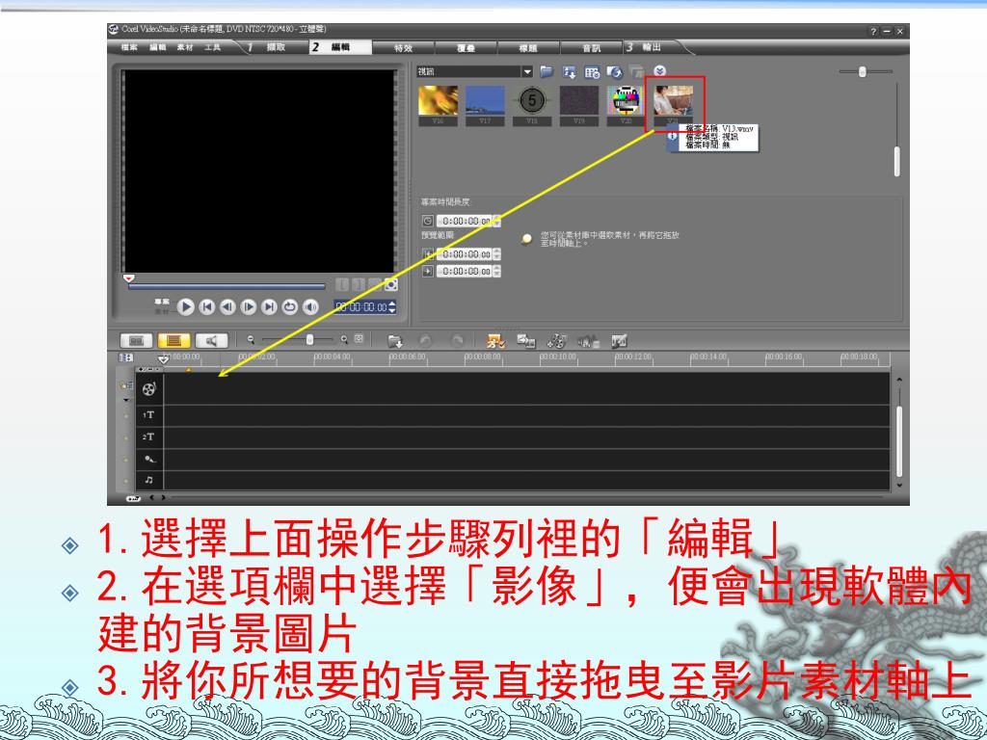
Task: Click the preview timecode display
Action: (360, 307)
